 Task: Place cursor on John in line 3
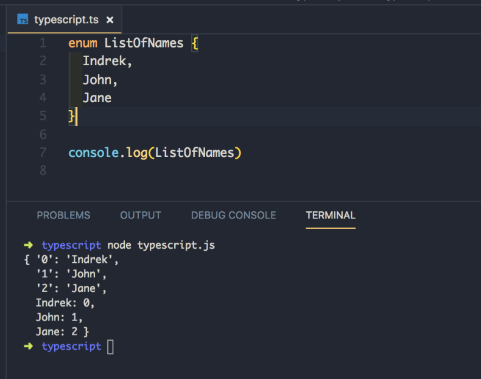(x=97, y=80)
